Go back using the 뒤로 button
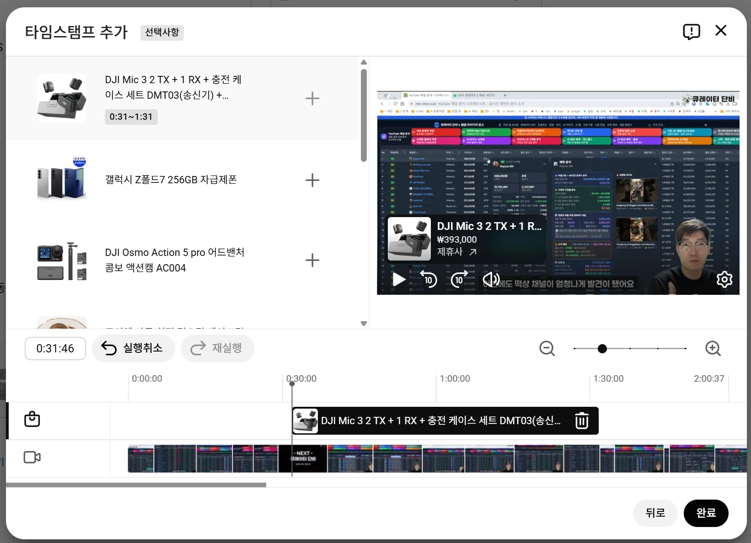This screenshot has width=751, height=543. [x=655, y=513]
